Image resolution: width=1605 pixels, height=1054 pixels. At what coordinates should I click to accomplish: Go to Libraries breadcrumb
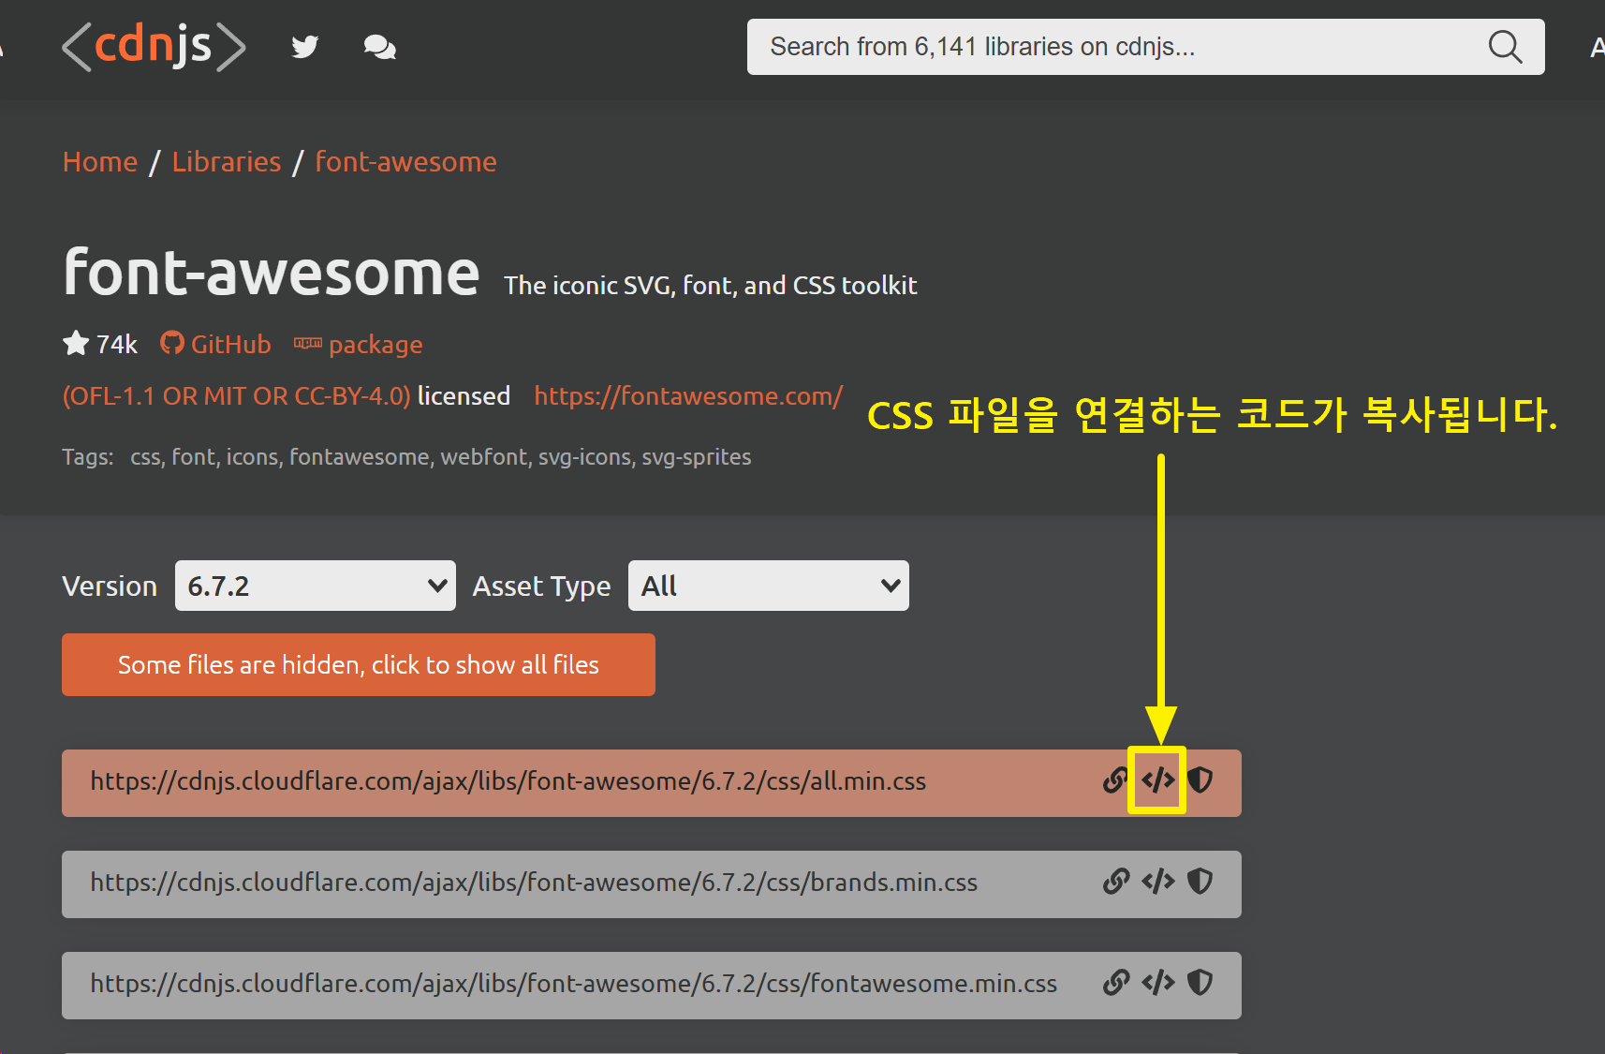point(227,162)
